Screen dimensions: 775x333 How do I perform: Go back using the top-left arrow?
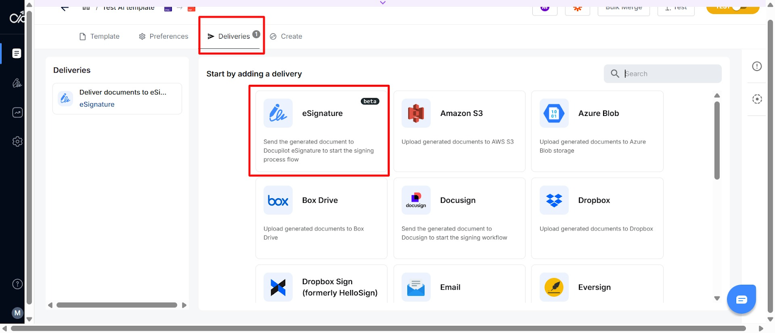64,8
